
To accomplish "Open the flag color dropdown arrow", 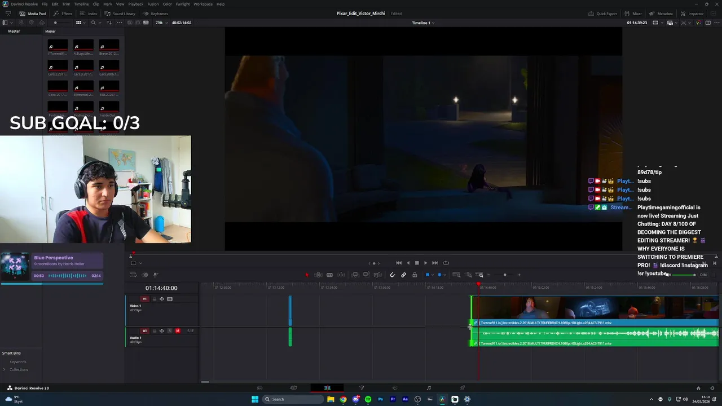I will click(x=432, y=275).
